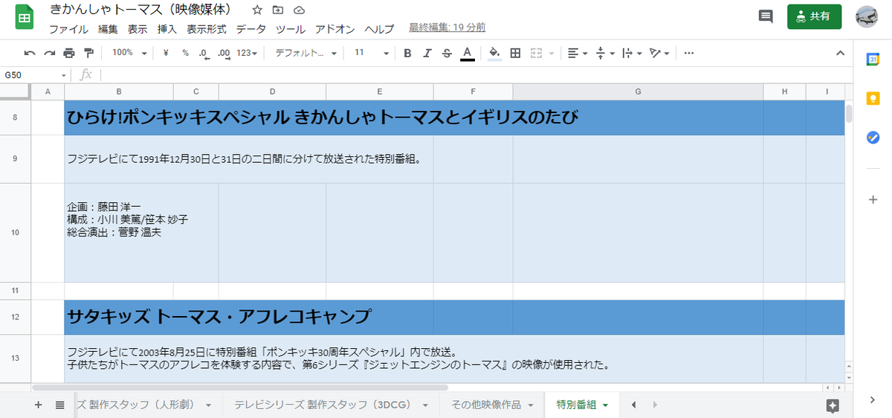Format as currency with ¥ icon
892x418 pixels.
click(166, 53)
